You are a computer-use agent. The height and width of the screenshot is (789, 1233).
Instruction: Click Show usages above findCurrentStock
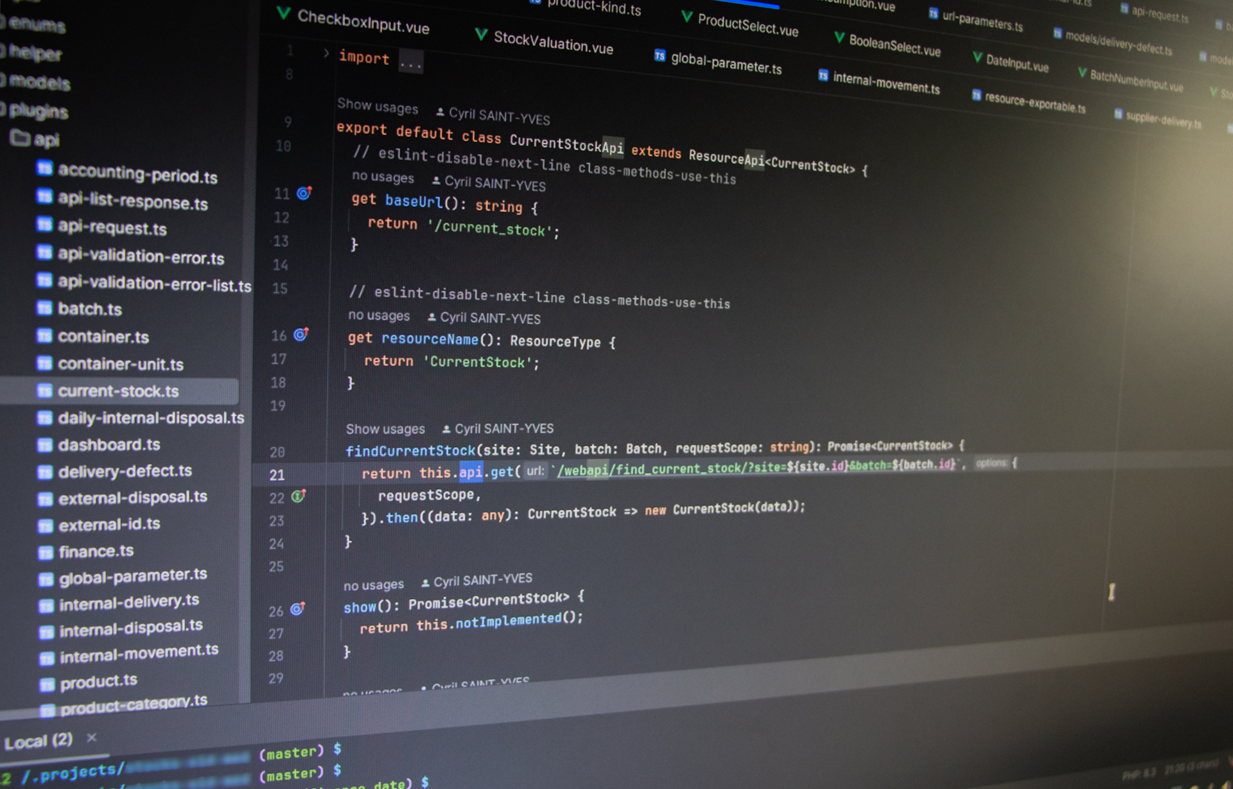(x=385, y=429)
